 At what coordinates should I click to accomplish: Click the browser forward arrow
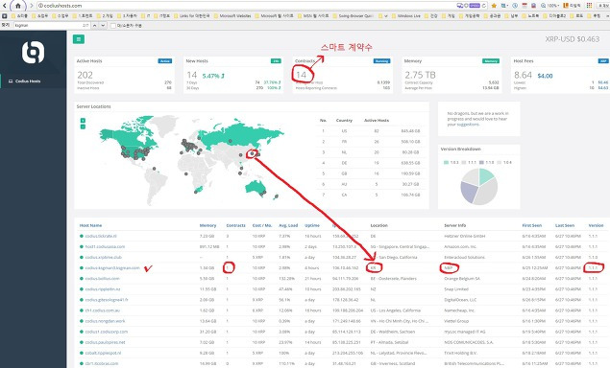pyautogui.click(x=32, y=6)
